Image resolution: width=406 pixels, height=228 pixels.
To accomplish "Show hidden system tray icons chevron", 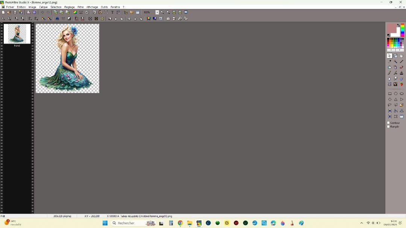I will pos(362,223).
